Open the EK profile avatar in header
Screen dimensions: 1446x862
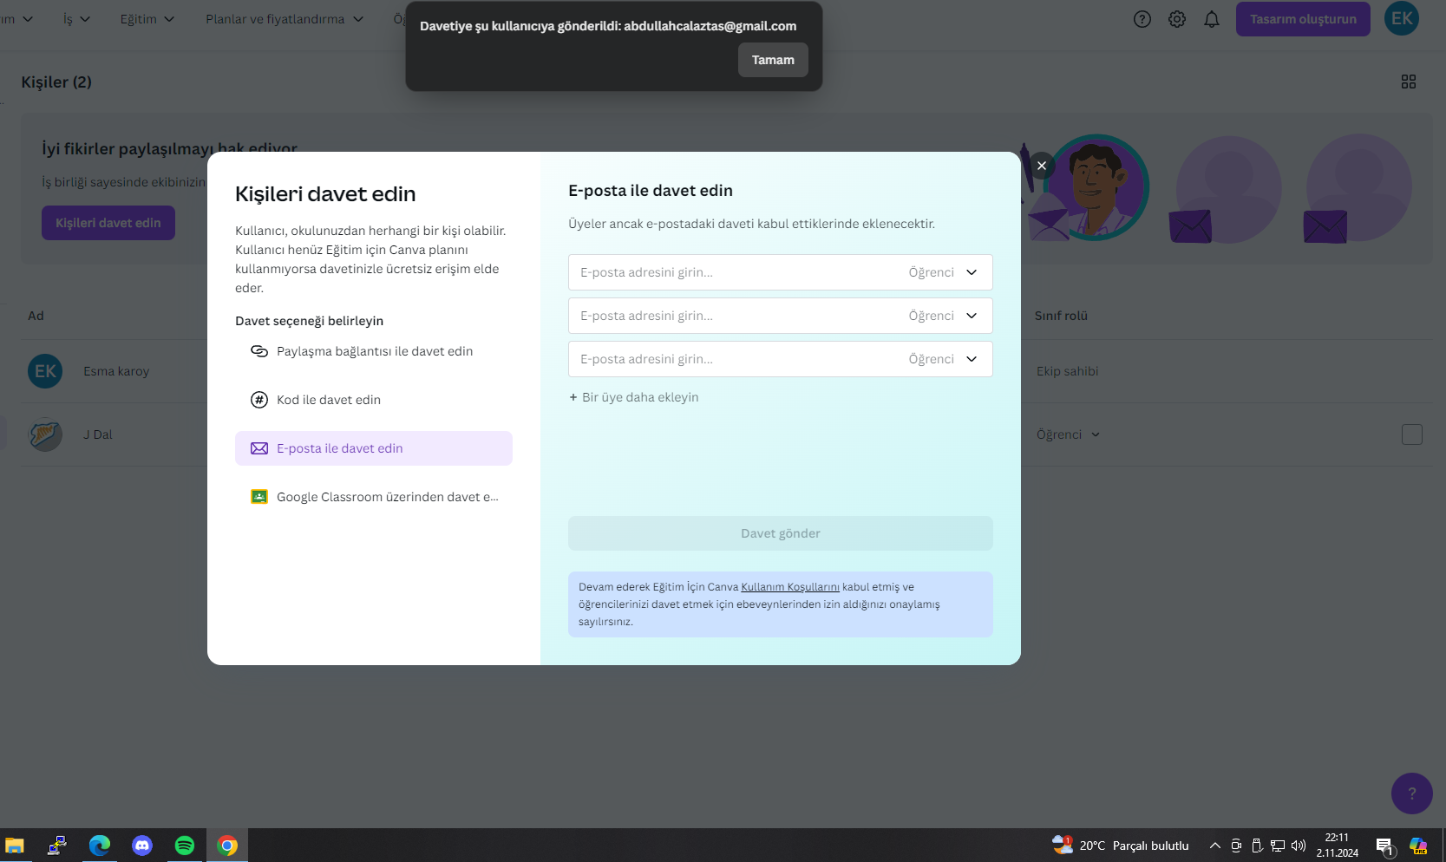(1402, 18)
